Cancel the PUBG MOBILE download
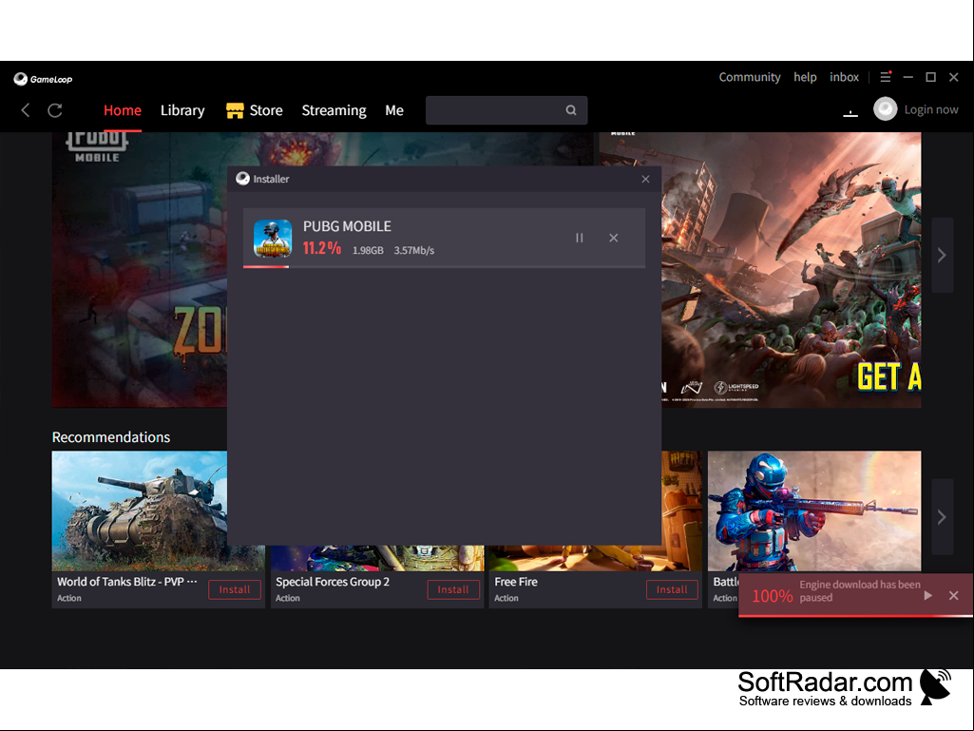Image resolution: width=974 pixels, height=731 pixels. (614, 238)
